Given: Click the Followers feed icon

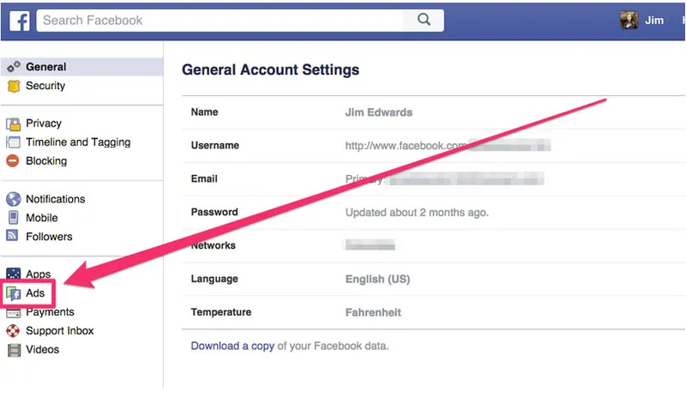Looking at the screenshot, I should coord(12,236).
